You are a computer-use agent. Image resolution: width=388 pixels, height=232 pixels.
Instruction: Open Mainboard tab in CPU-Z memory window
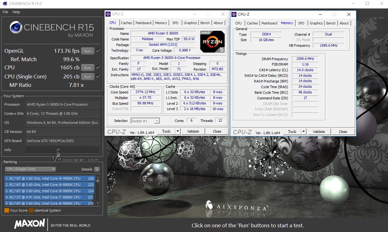point(269,23)
